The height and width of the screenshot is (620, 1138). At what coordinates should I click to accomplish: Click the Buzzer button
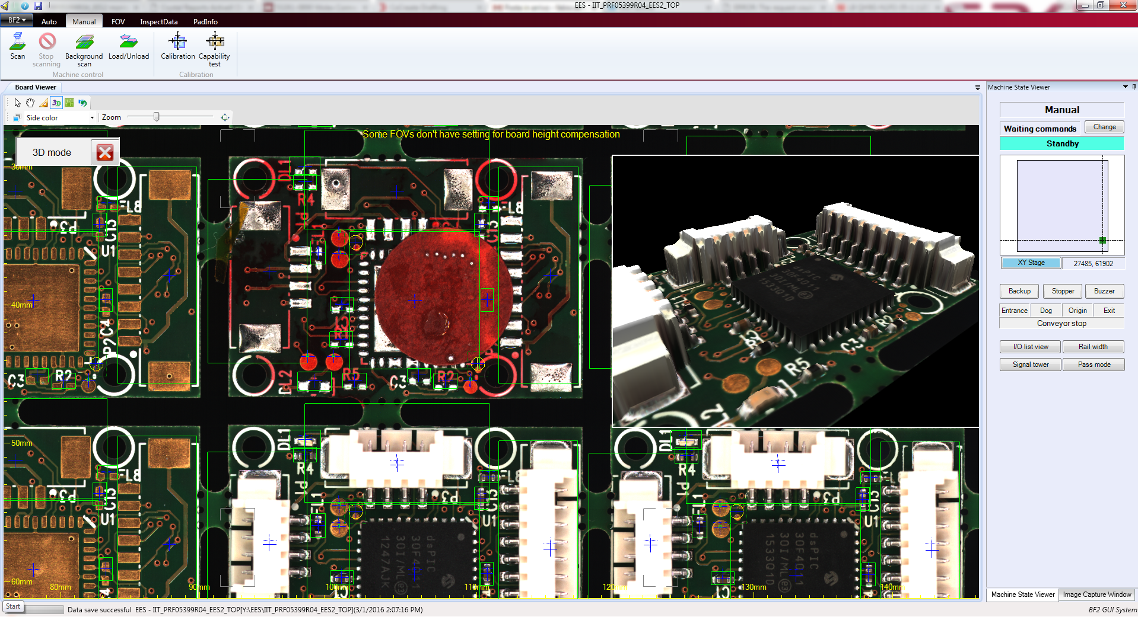1104,291
